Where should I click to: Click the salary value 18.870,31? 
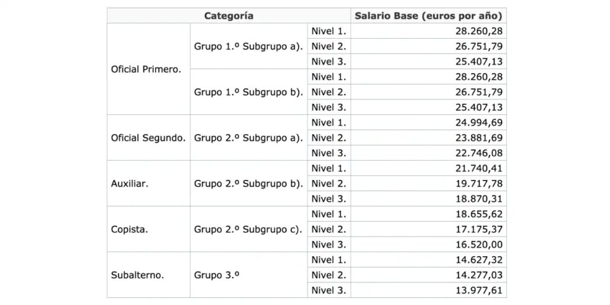[479, 199]
